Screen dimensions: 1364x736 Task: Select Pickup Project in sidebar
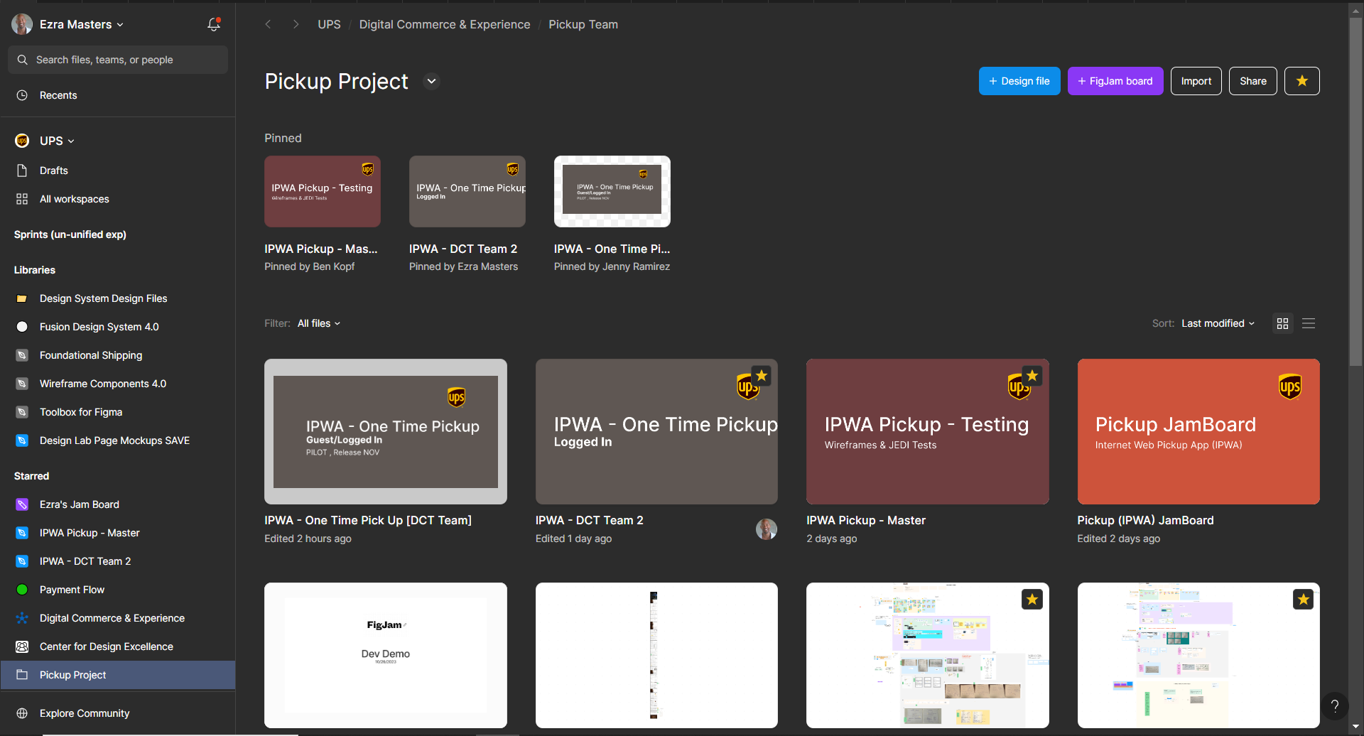point(118,675)
